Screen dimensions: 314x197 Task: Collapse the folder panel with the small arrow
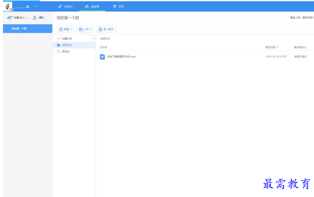click(x=94, y=38)
